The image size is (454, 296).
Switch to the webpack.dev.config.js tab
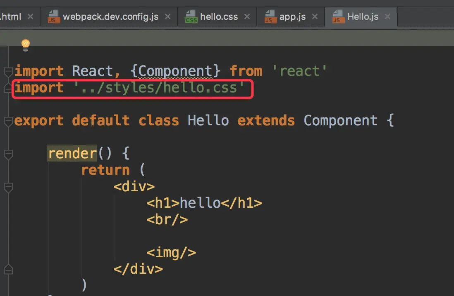[110, 17]
